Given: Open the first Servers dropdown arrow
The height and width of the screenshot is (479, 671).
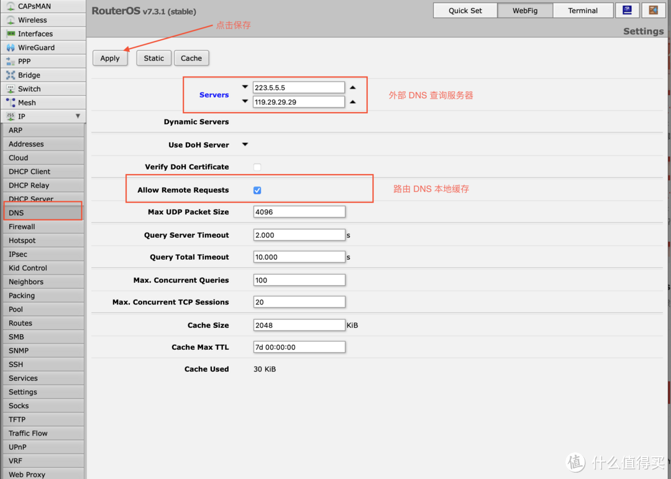Looking at the screenshot, I should tap(245, 87).
